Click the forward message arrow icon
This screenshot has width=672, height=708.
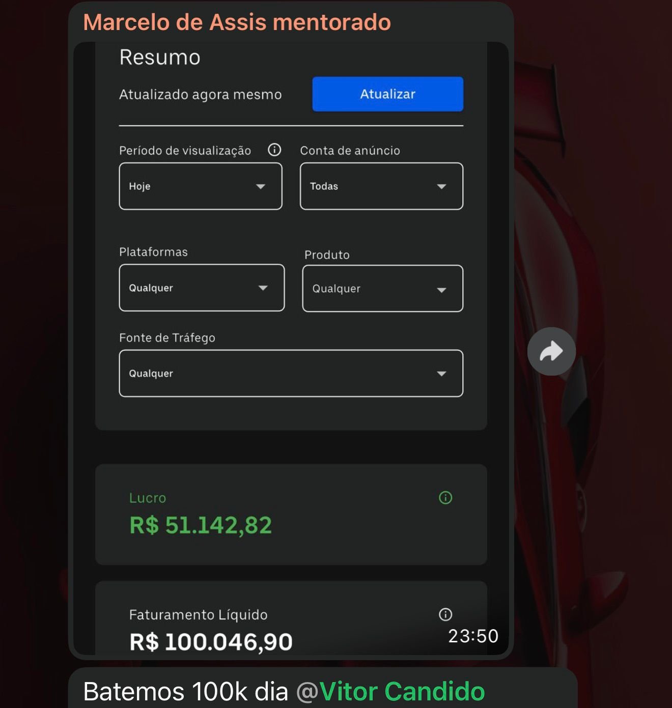pos(551,351)
